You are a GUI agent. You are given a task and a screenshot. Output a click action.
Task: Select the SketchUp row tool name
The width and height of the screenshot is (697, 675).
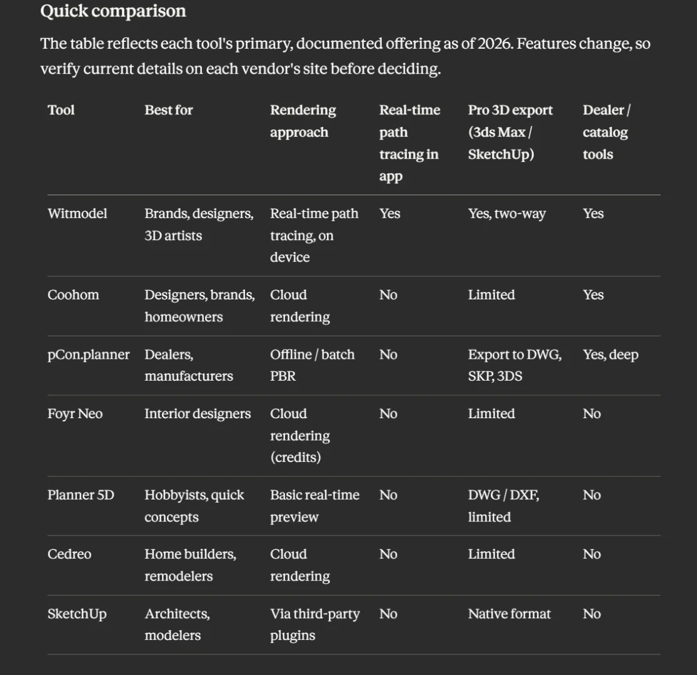(x=77, y=614)
